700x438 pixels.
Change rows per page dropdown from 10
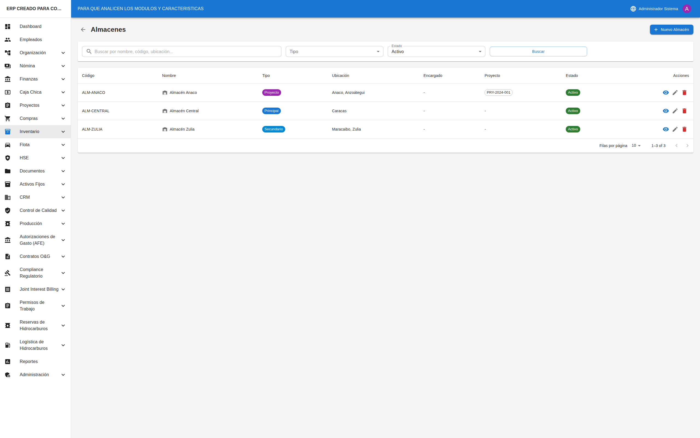point(636,146)
